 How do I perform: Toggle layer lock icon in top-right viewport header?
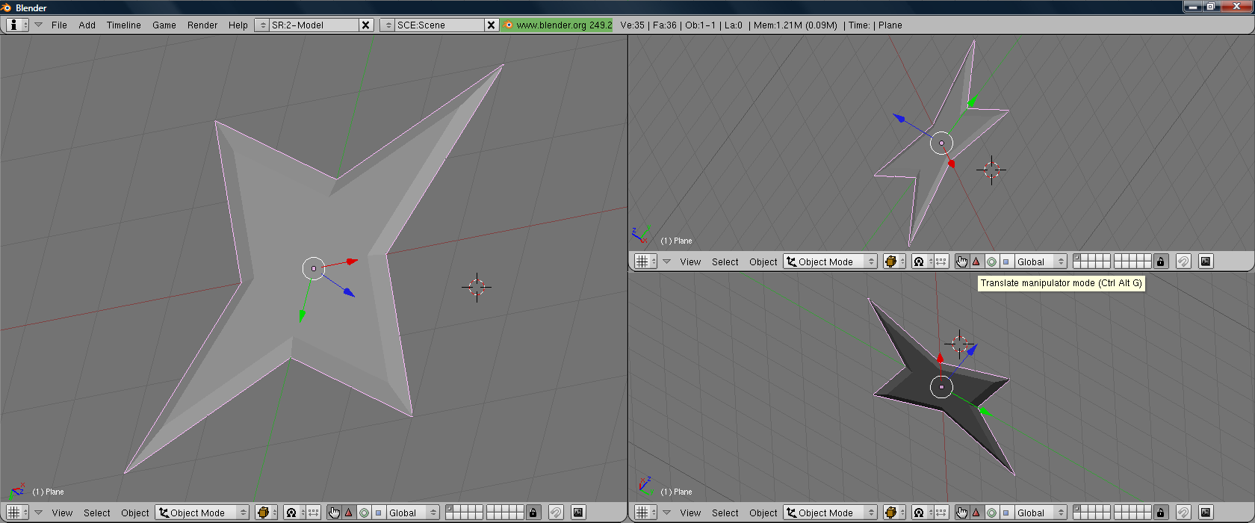tap(1161, 261)
